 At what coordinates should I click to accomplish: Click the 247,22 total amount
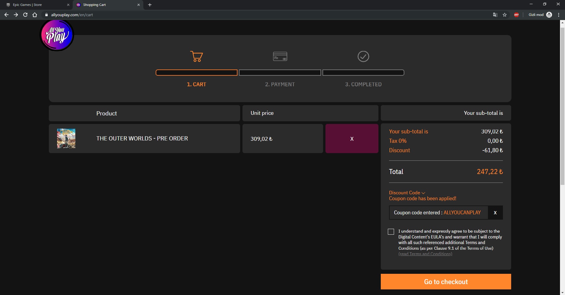coord(490,172)
